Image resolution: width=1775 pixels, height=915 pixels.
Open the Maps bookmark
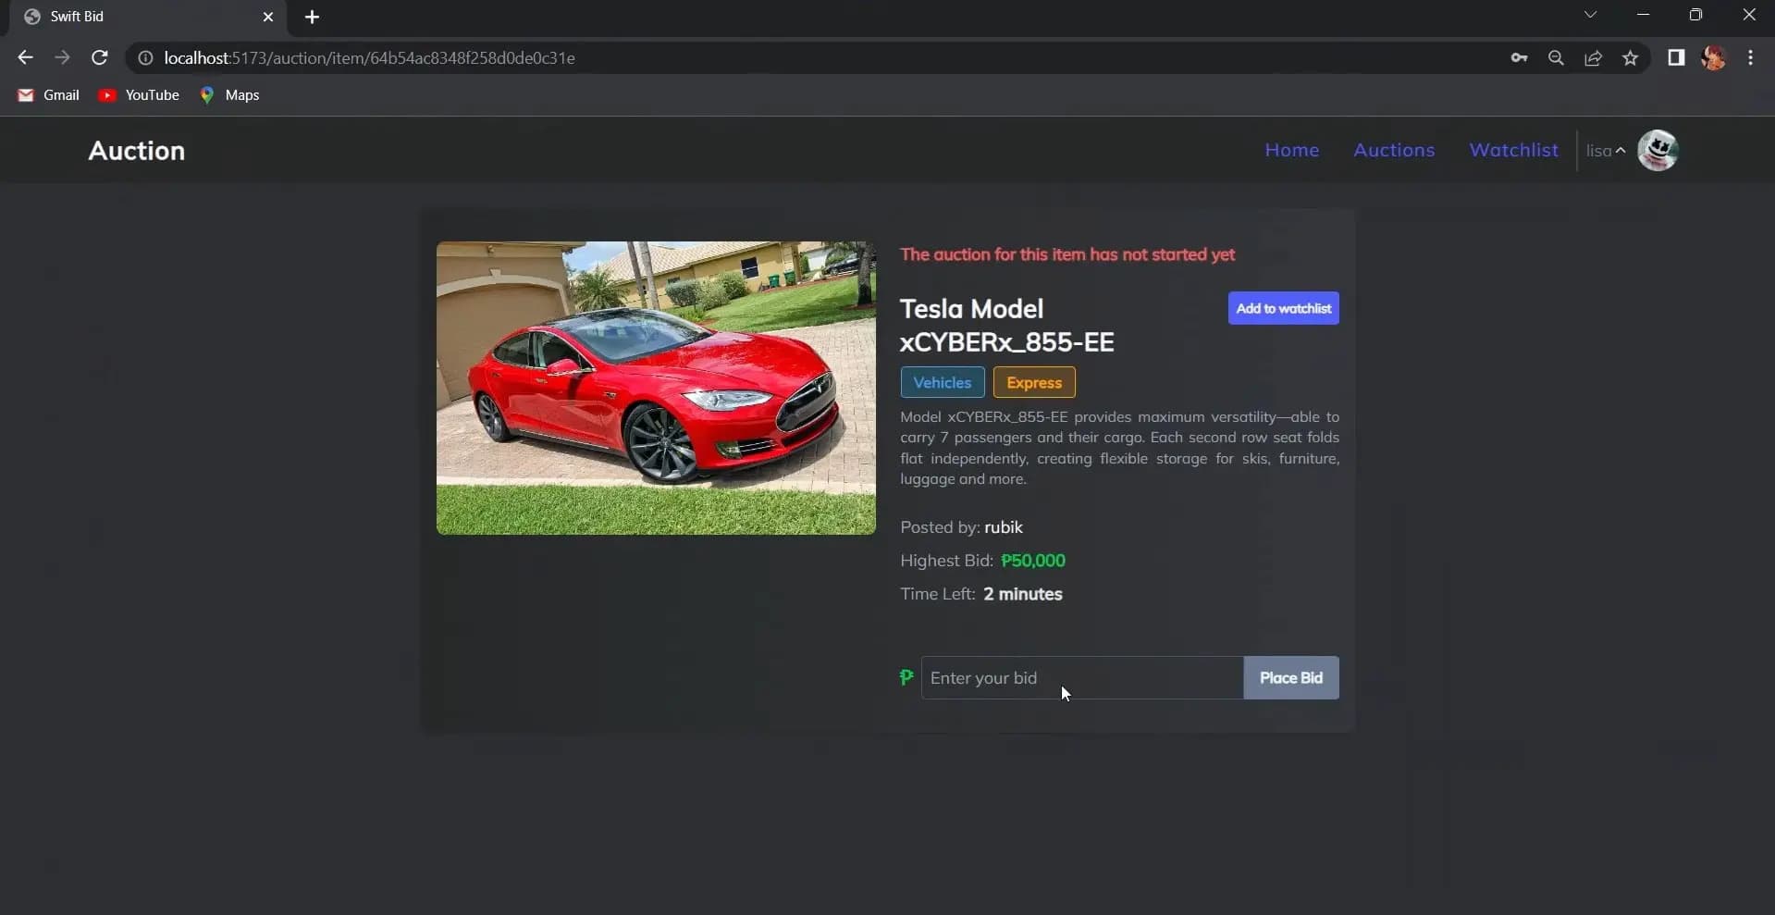(229, 95)
